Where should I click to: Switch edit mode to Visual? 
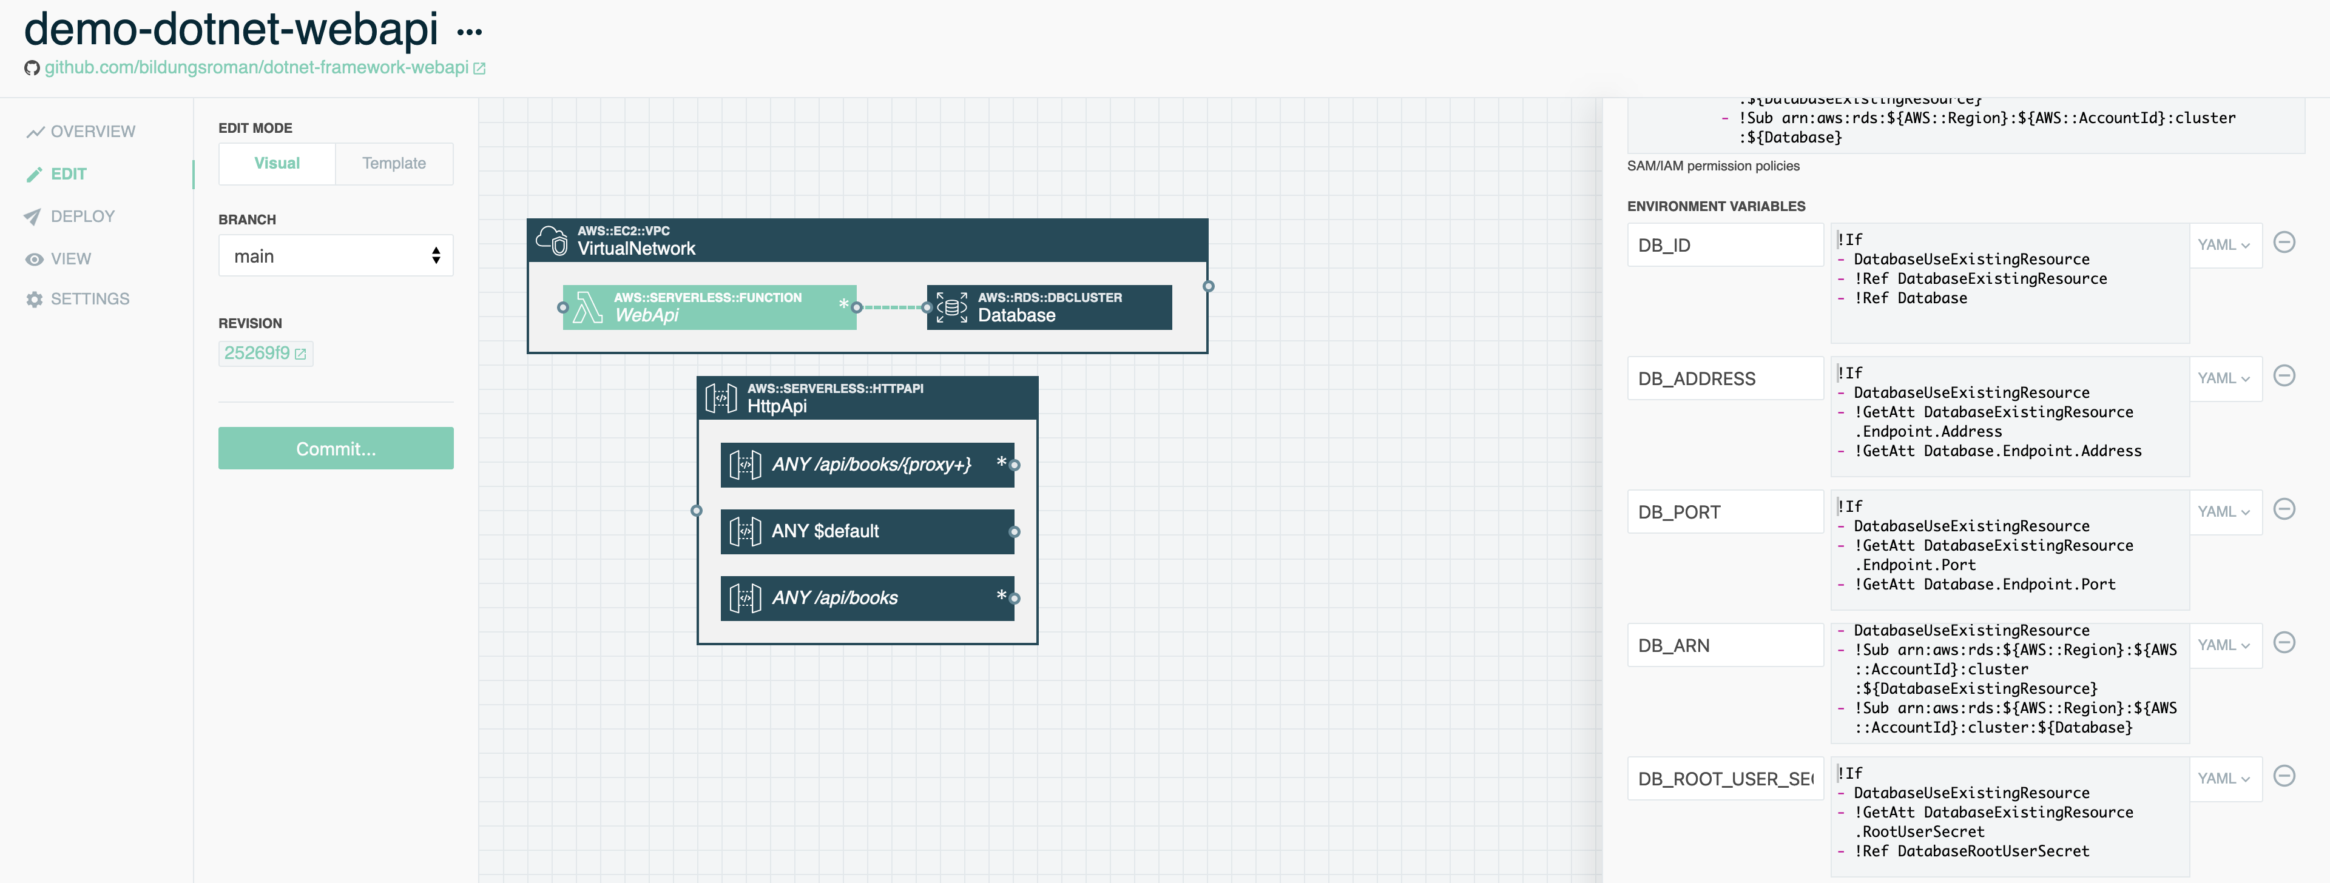pyautogui.click(x=277, y=164)
